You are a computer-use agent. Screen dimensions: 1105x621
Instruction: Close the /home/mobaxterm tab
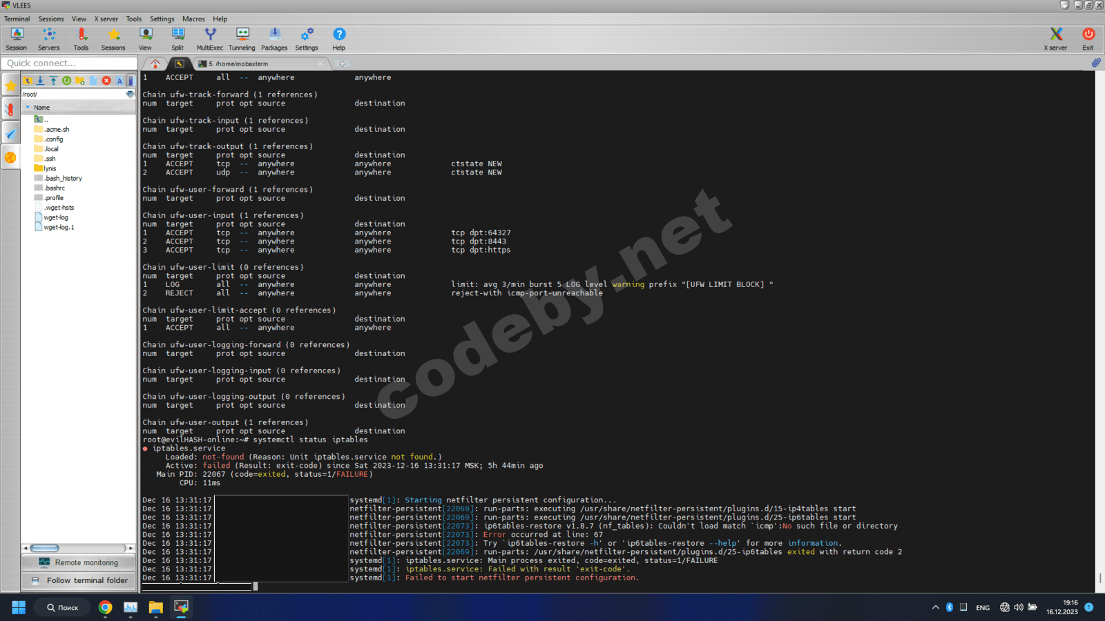(320, 63)
